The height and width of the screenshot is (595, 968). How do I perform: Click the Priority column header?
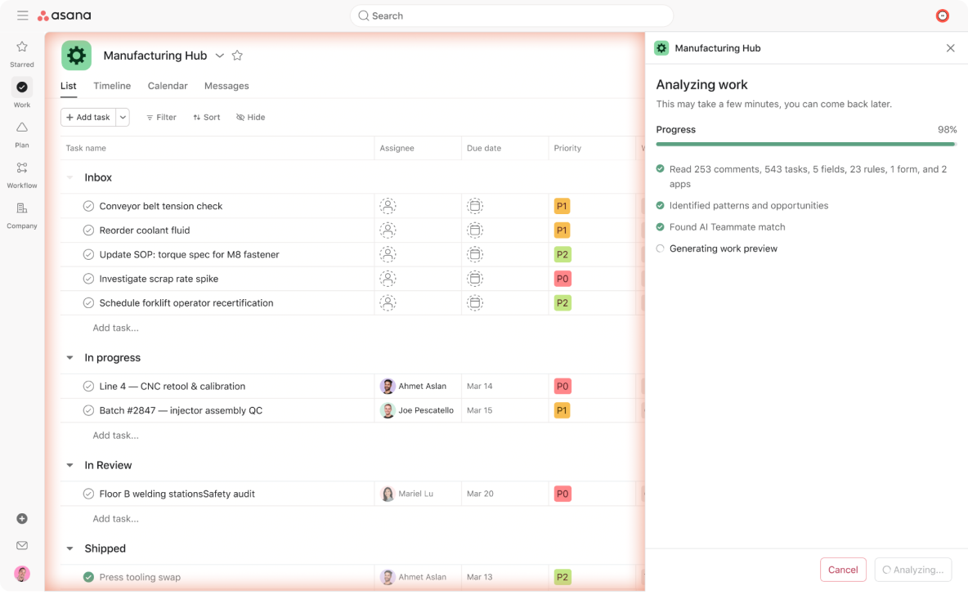pos(567,148)
